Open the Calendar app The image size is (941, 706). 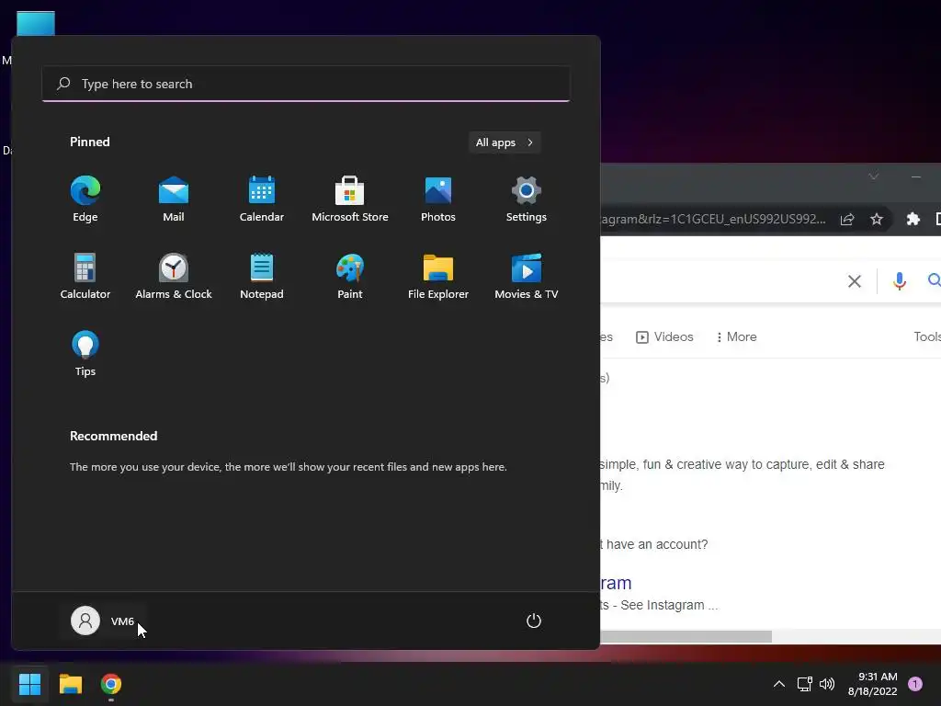[x=262, y=199]
